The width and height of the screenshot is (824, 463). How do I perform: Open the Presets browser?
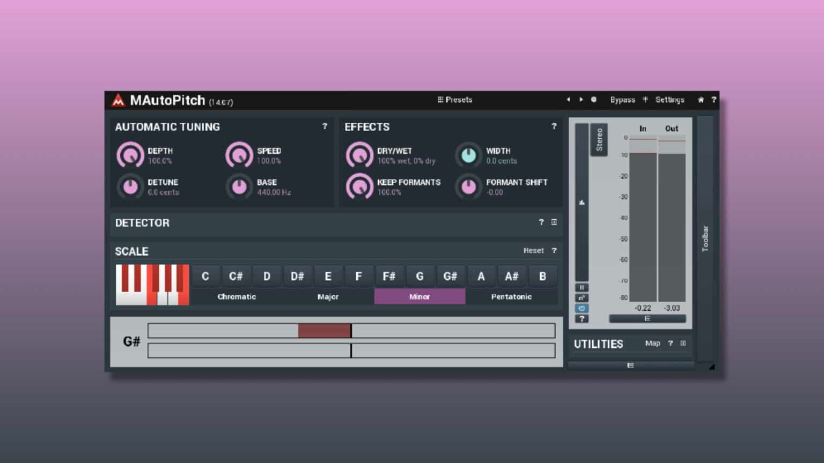tap(455, 100)
